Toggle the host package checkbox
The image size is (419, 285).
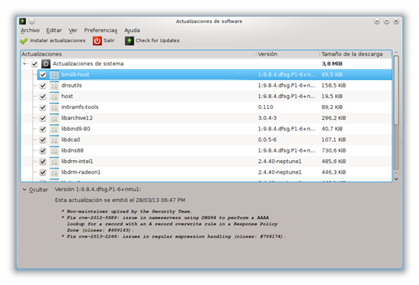(43, 96)
